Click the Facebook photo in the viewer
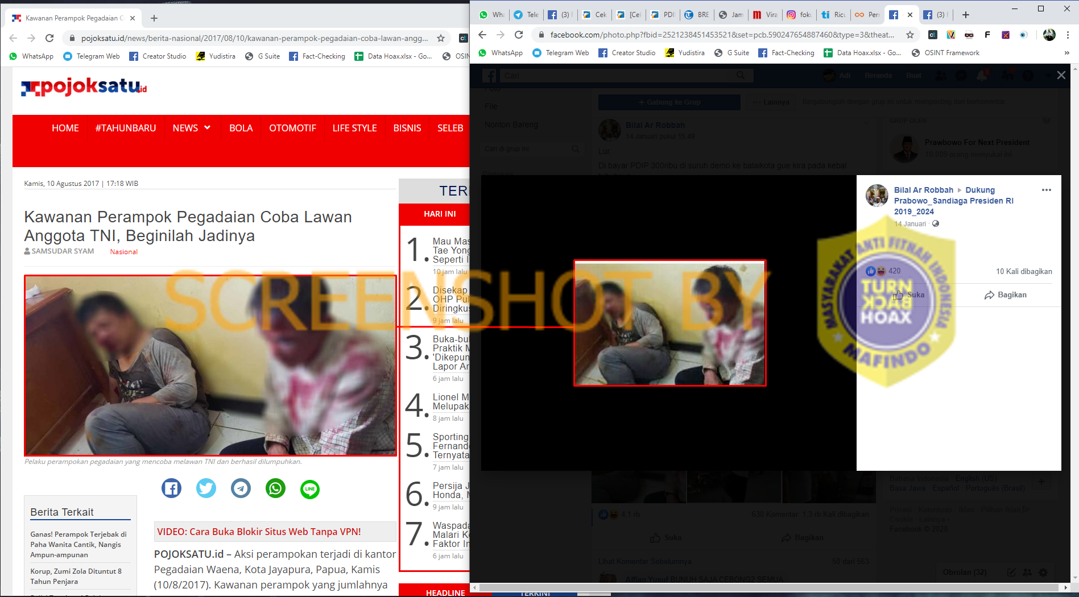The image size is (1079, 597). click(x=669, y=323)
